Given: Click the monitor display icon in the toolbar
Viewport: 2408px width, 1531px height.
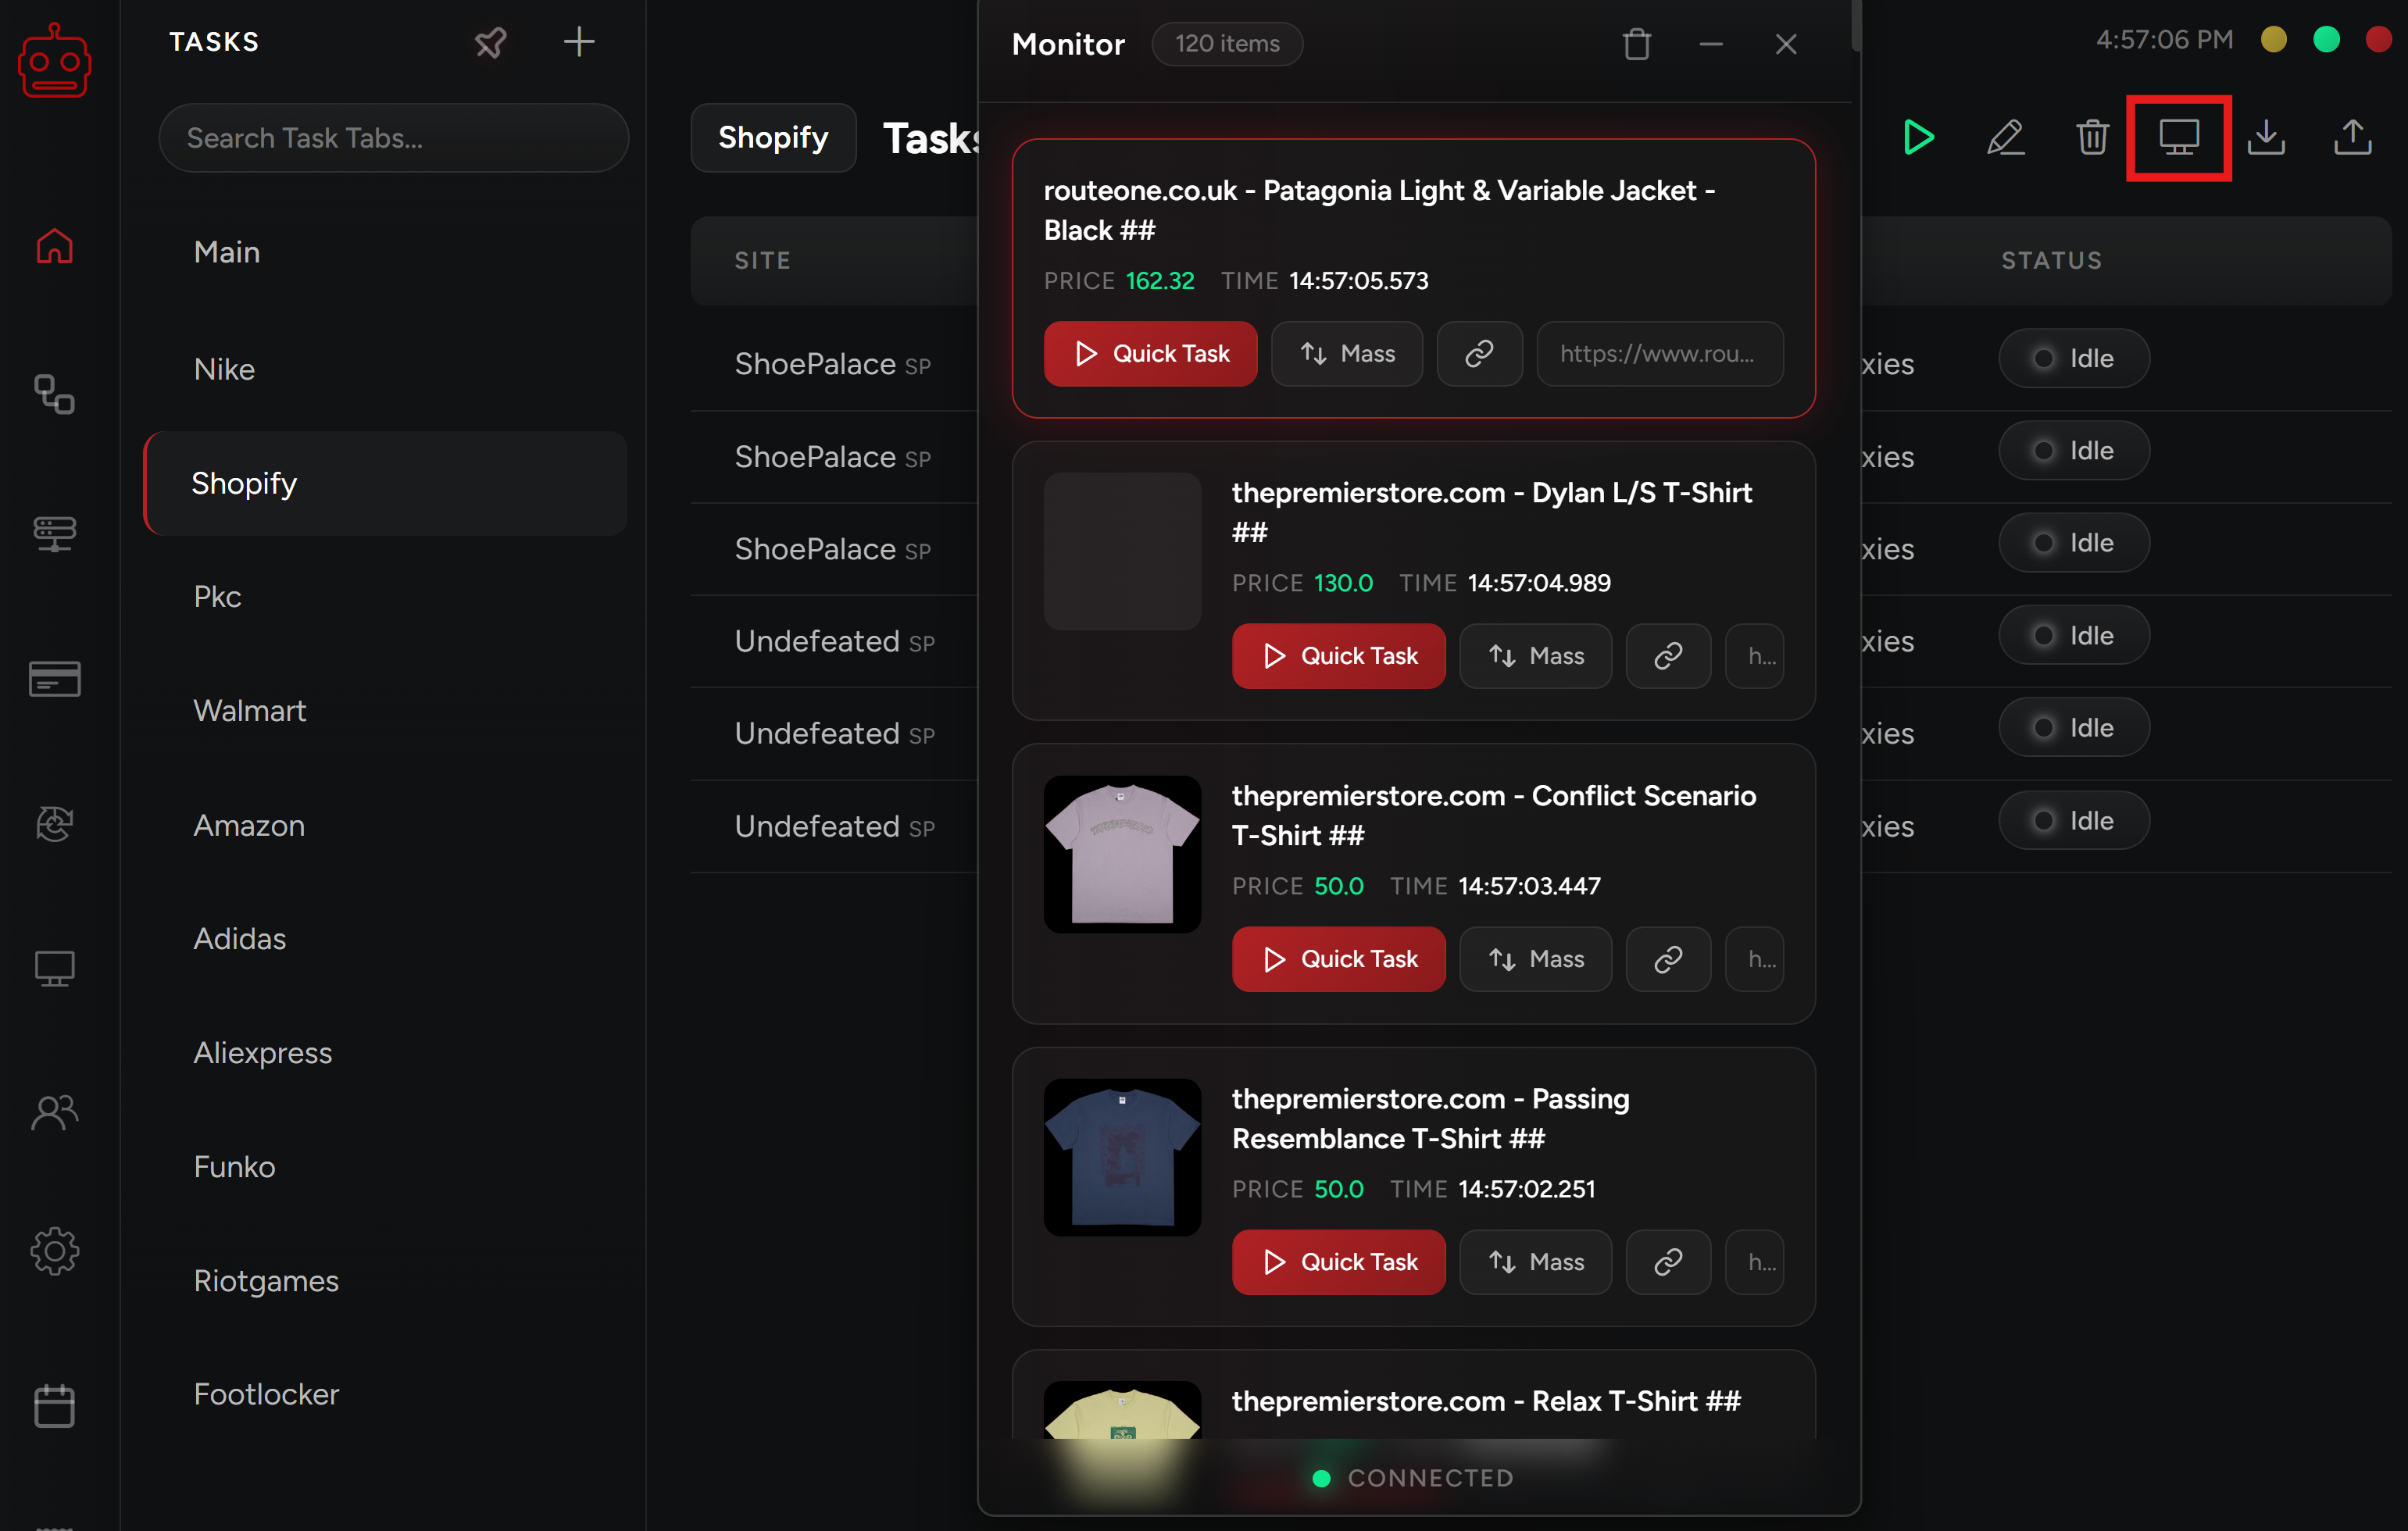Looking at the screenshot, I should pyautogui.click(x=2178, y=137).
